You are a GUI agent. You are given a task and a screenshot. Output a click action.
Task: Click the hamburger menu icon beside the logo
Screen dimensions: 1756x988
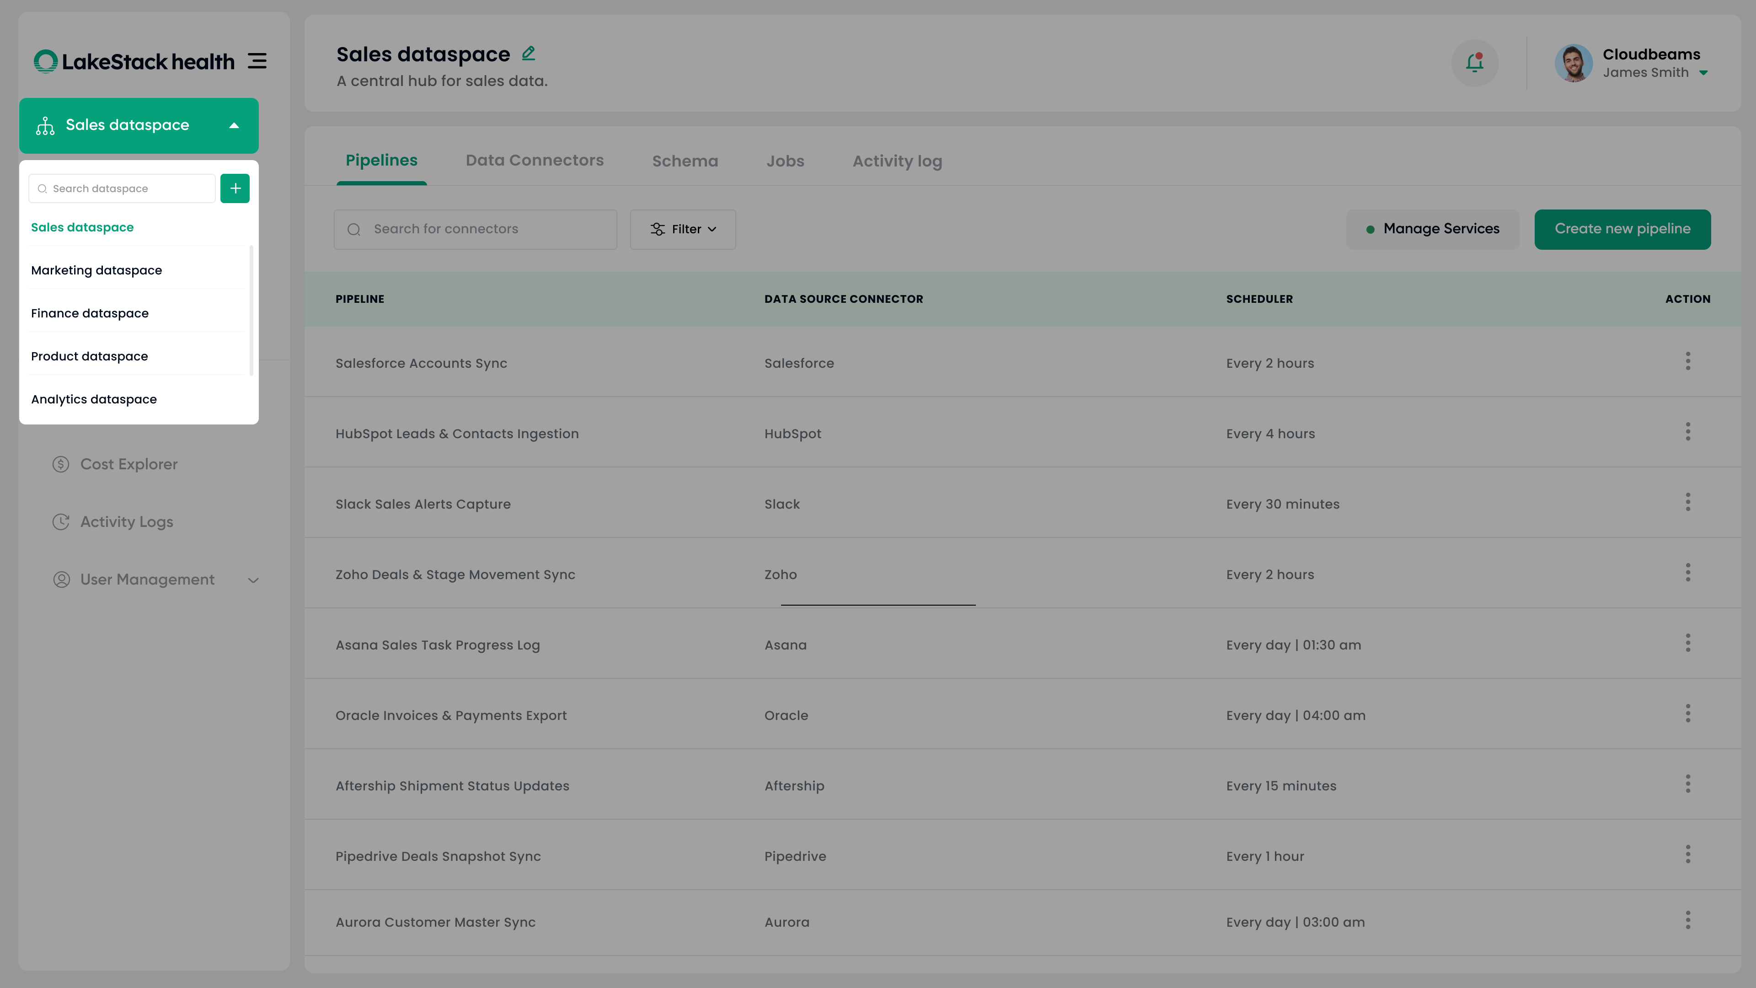pyautogui.click(x=257, y=61)
